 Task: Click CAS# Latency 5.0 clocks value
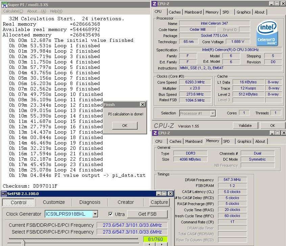click(232, 192)
